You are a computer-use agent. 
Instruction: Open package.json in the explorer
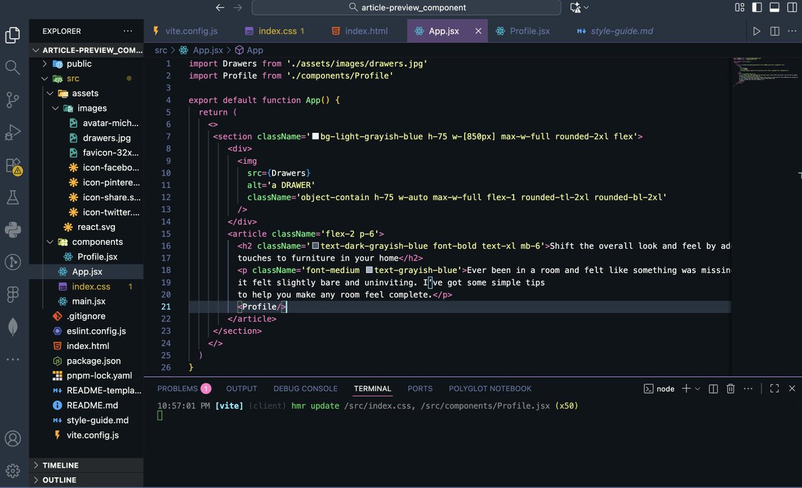85,360
